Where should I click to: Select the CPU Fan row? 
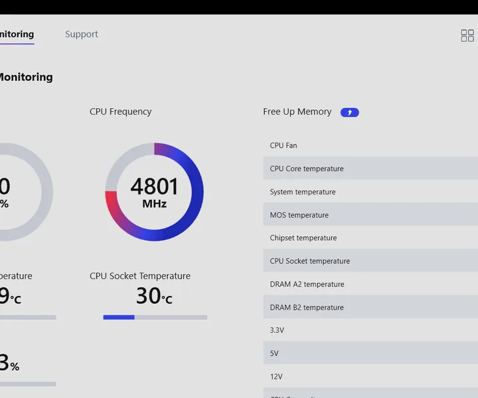coord(370,145)
